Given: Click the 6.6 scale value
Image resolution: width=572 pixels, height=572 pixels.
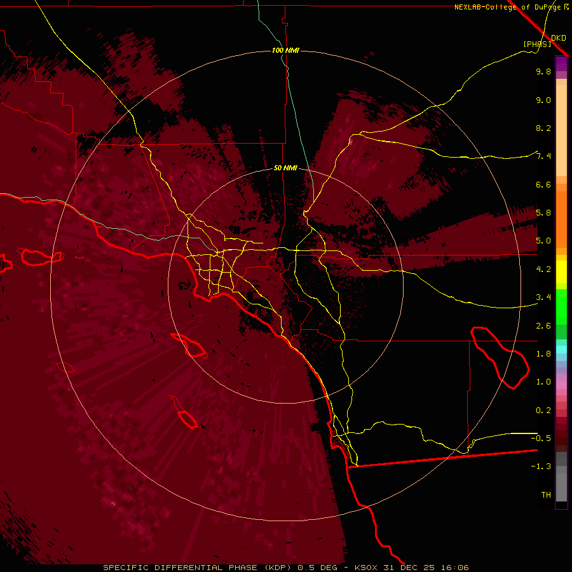Looking at the screenshot, I should point(543,184).
